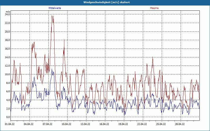Click the blue Mittelwerte legend label

[55, 8]
